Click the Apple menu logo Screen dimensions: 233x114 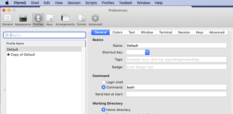[7, 3]
